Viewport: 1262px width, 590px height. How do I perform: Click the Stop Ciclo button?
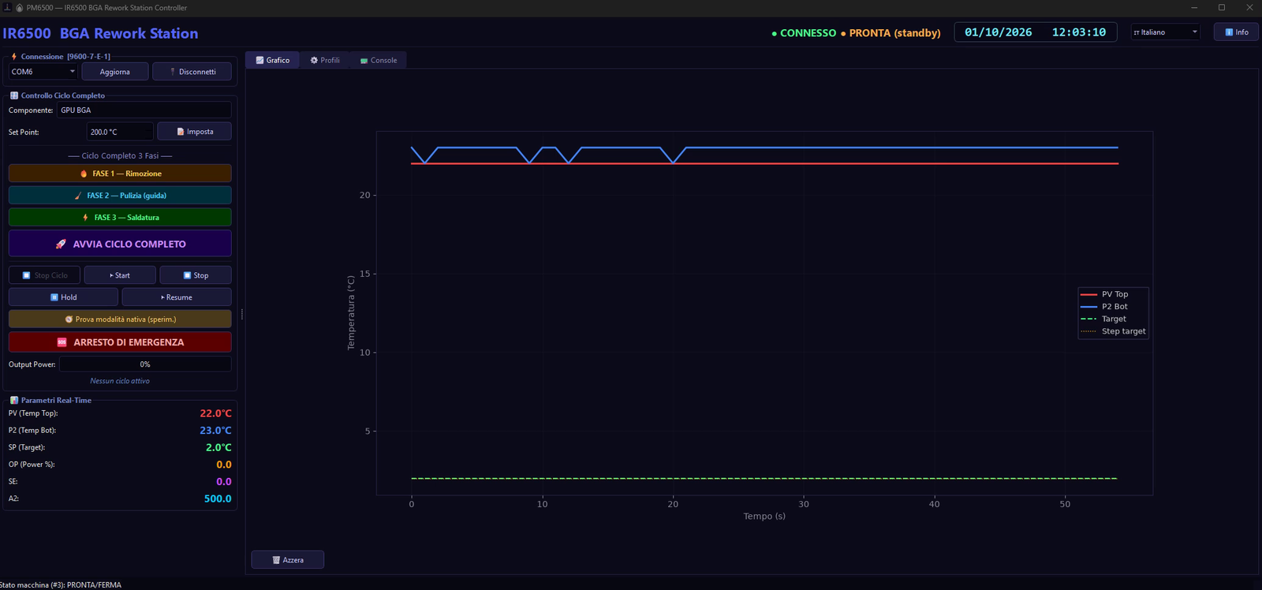tap(45, 275)
